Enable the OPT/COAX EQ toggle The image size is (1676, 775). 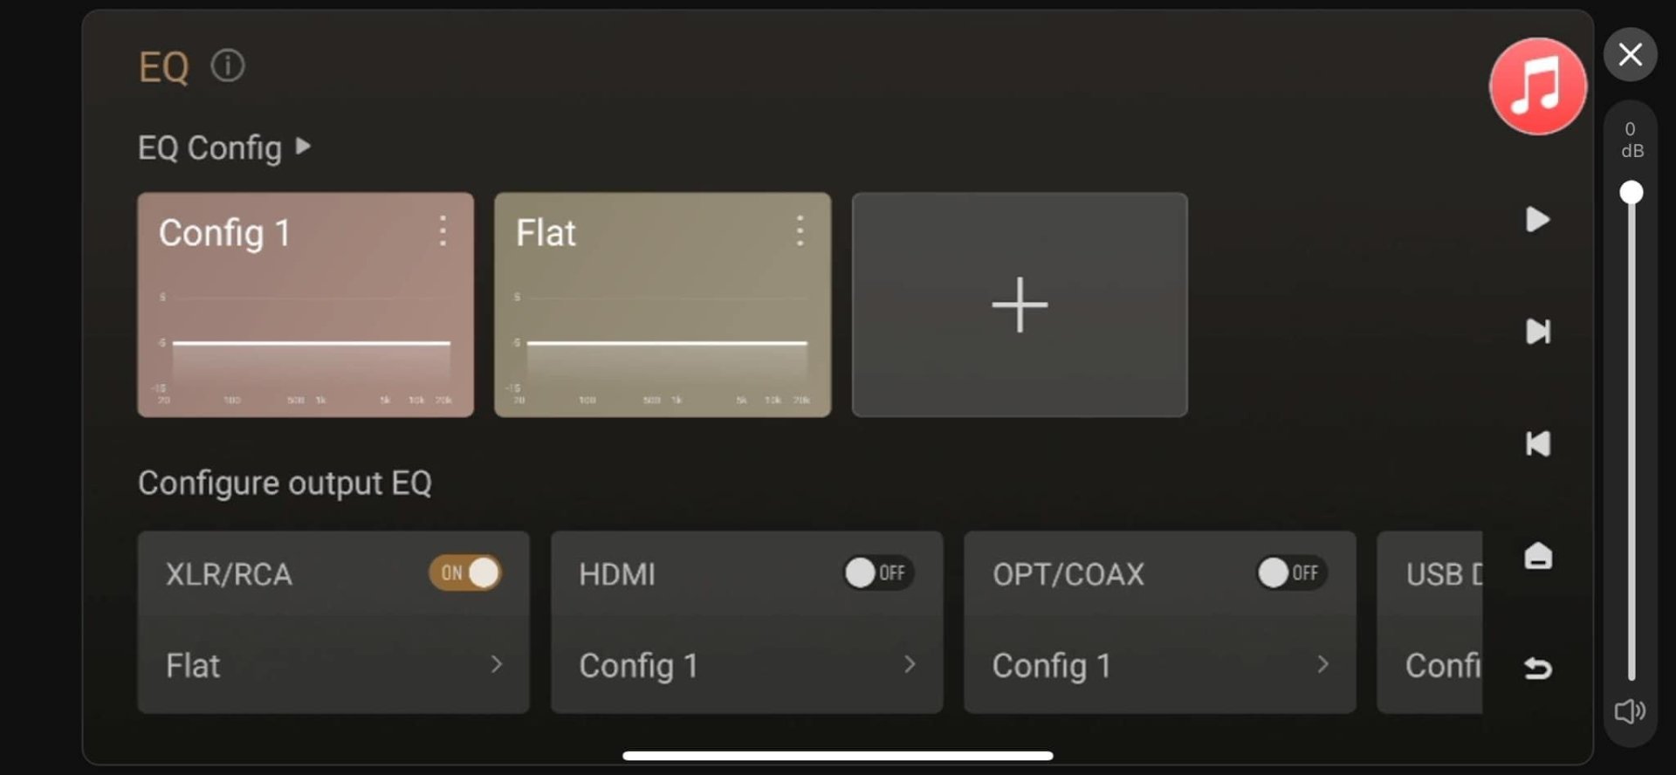[1292, 573]
